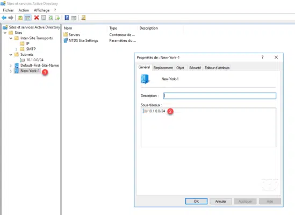The image size is (295, 215).
Task: Select the Servers row label
Action: point(74,35)
